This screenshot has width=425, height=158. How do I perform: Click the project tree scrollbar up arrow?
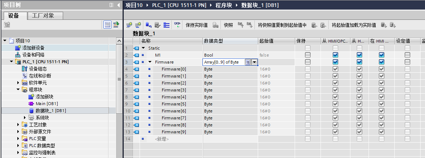tap(119, 40)
